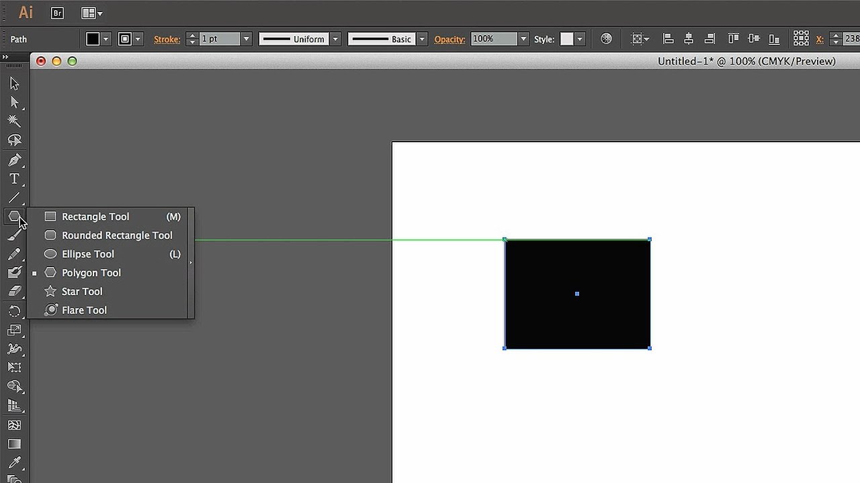The image size is (860, 483).
Task: Expand the stroke weight dropdown
Action: pos(246,39)
